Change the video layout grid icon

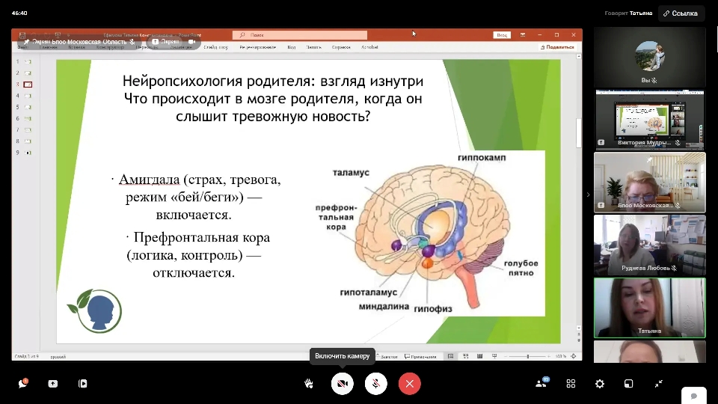(571, 383)
